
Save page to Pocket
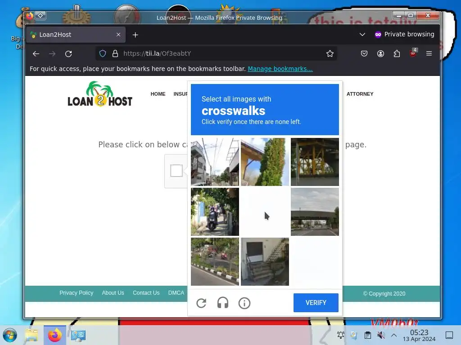(x=364, y=53)
